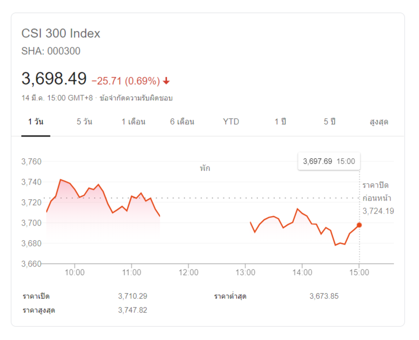419x340 pixels.
Task: Open the 1 เดือน chart tab
Action: (x=133, y=122)
